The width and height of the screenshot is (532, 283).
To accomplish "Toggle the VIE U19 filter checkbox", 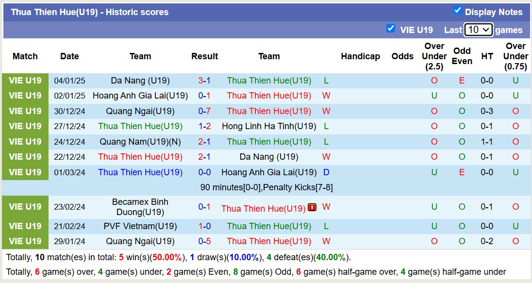I will 391,28.
